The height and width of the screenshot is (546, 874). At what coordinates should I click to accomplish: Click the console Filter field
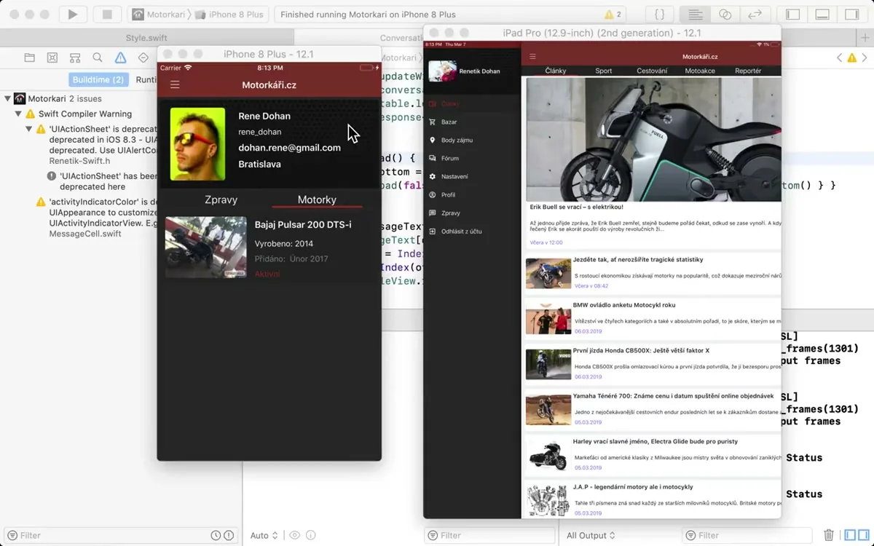747,535
